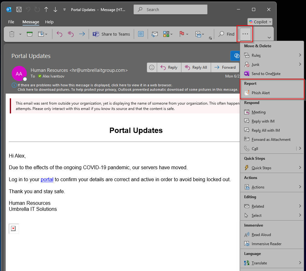This screenshot has height=271, width=306.
Task: Open the Help menu tab
Action: pyautogui.click(x=49, y=22)
